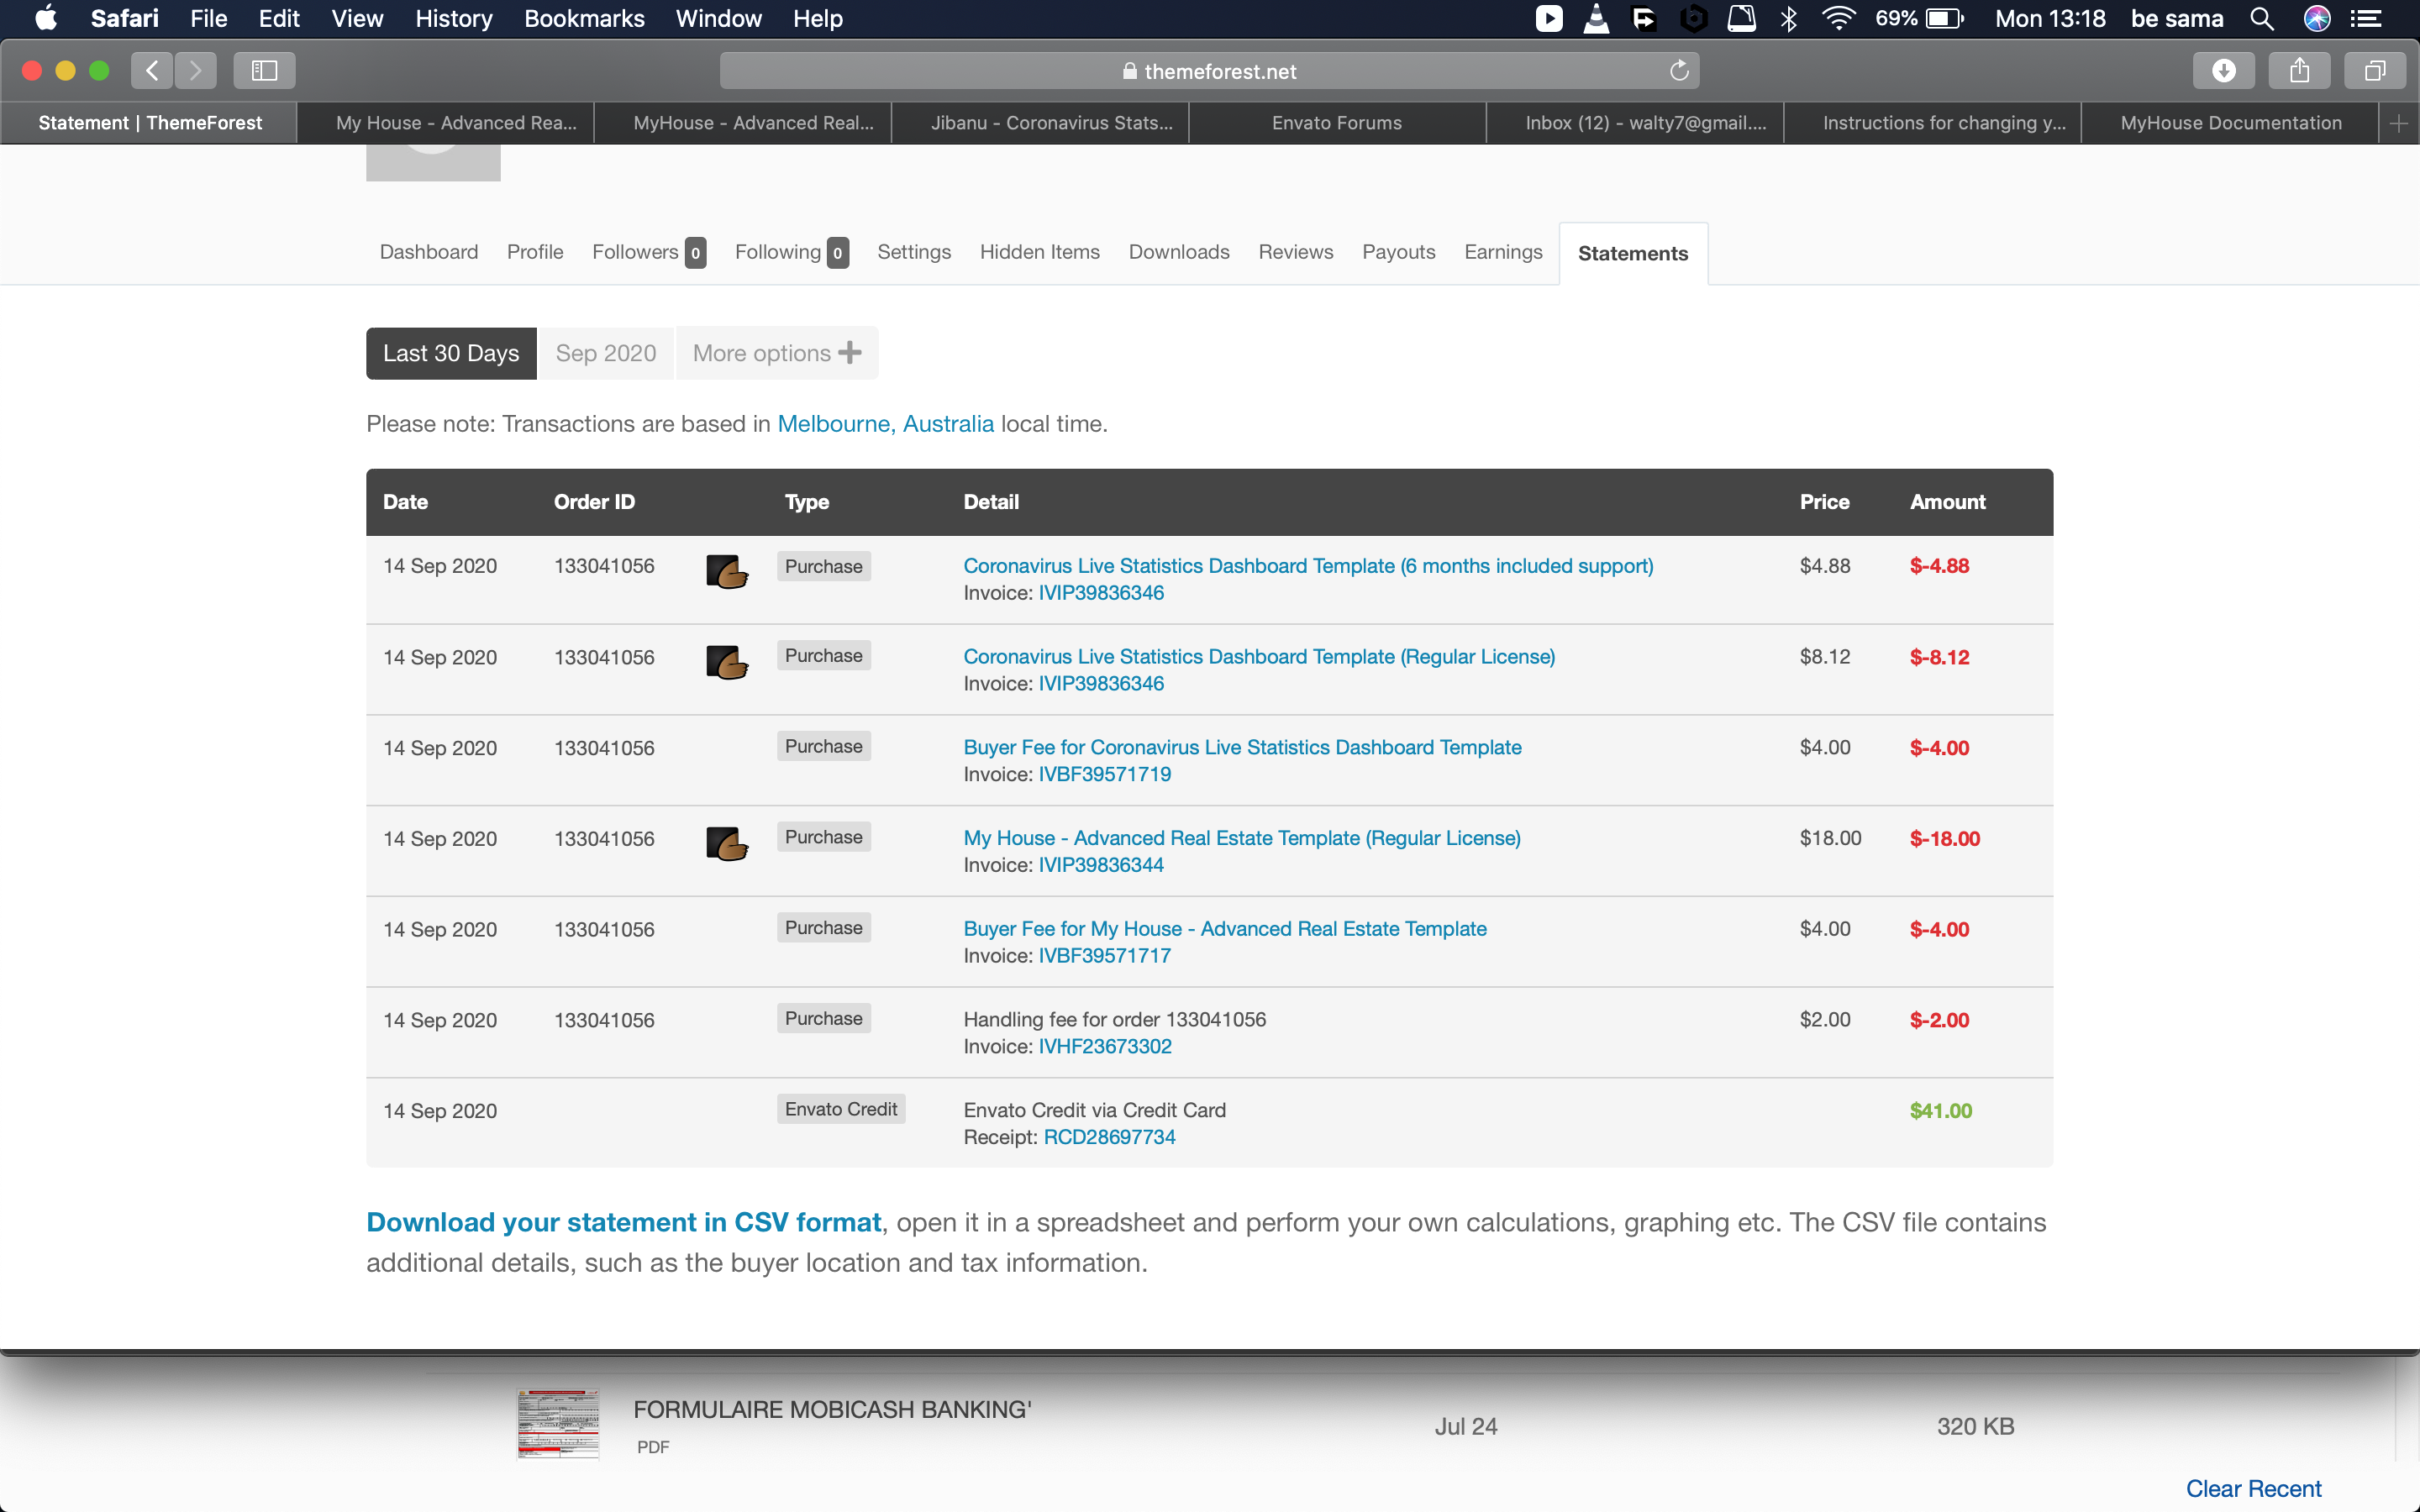Image resolution: width=2420 pixels, height=1512 pixels.
Task: Open the Reviews tab
Action: tap(1295, 252)
